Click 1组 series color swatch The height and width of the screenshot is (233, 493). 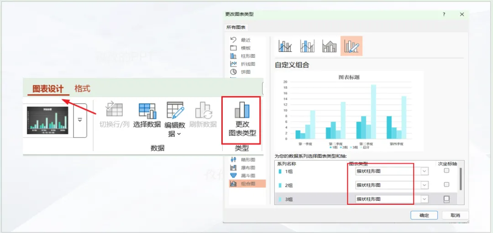pyautogui.click(x=280, y=172)
